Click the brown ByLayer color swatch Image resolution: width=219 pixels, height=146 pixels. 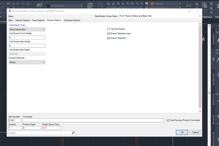point(152,4)
